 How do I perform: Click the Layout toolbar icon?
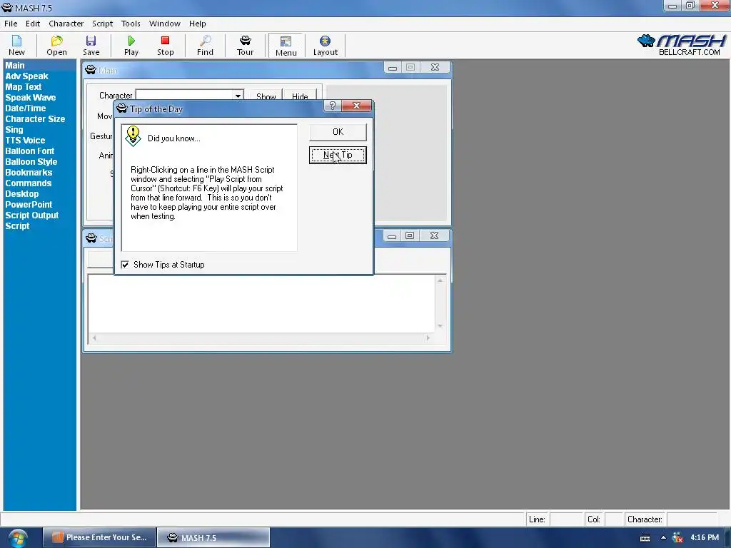(x=325, y=45)
